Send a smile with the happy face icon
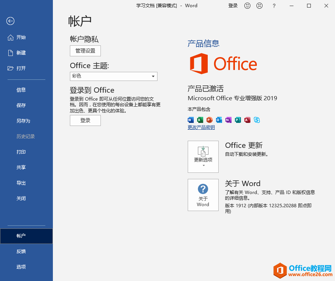 (x=247, y=6)
